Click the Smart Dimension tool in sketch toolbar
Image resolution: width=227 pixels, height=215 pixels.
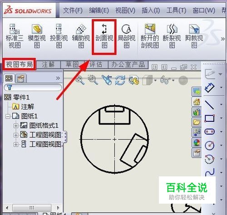coord(209,88)
